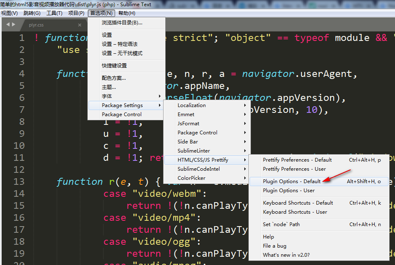Open Prettify Help entry
Screen dimensions: 395x265
[319, 236]
